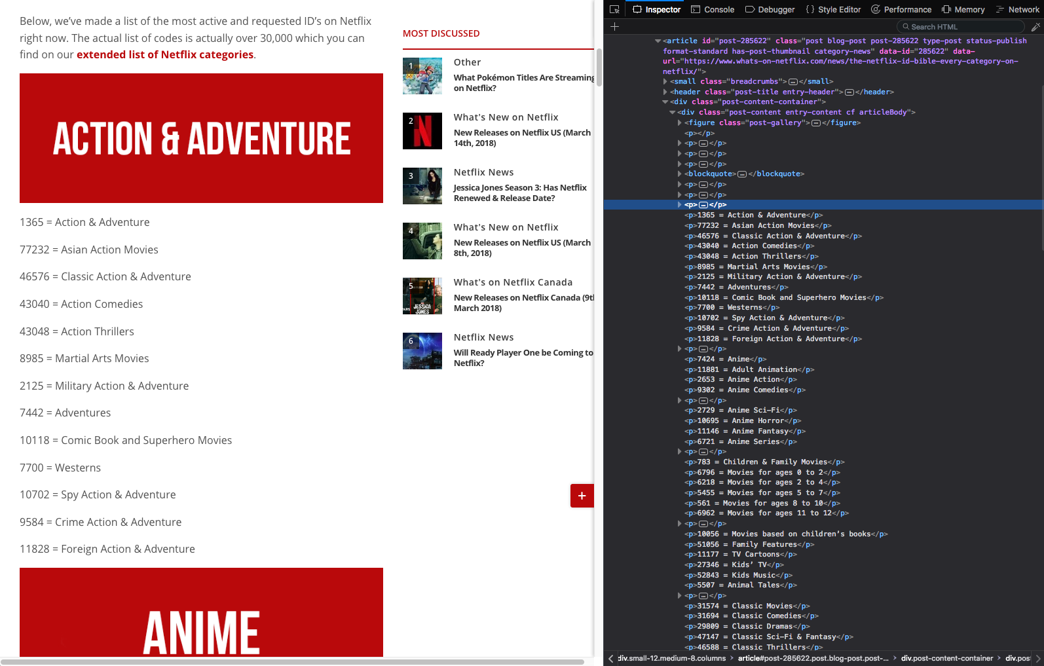Click the ellipsis badge in small breadcrumbs node
The width and height of the screenshot is (1044, 666).
click(793, 82)
